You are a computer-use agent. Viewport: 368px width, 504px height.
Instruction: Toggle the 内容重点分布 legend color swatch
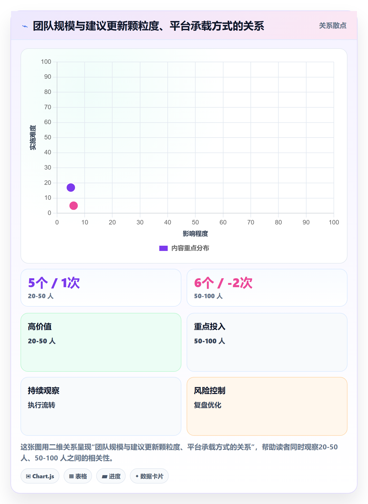163,248
